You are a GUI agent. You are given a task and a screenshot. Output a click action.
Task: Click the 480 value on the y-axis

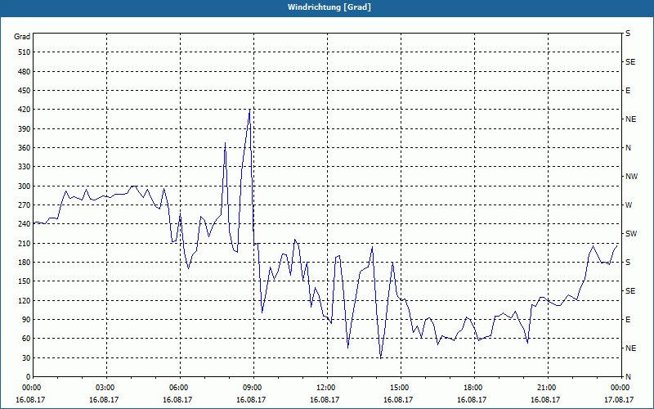point(25,72)
